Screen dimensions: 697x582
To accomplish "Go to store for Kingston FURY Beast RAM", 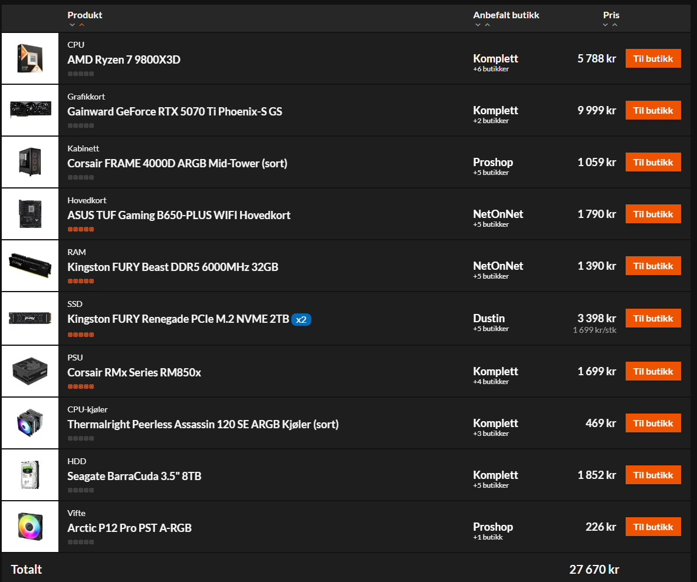I will 653,266.
